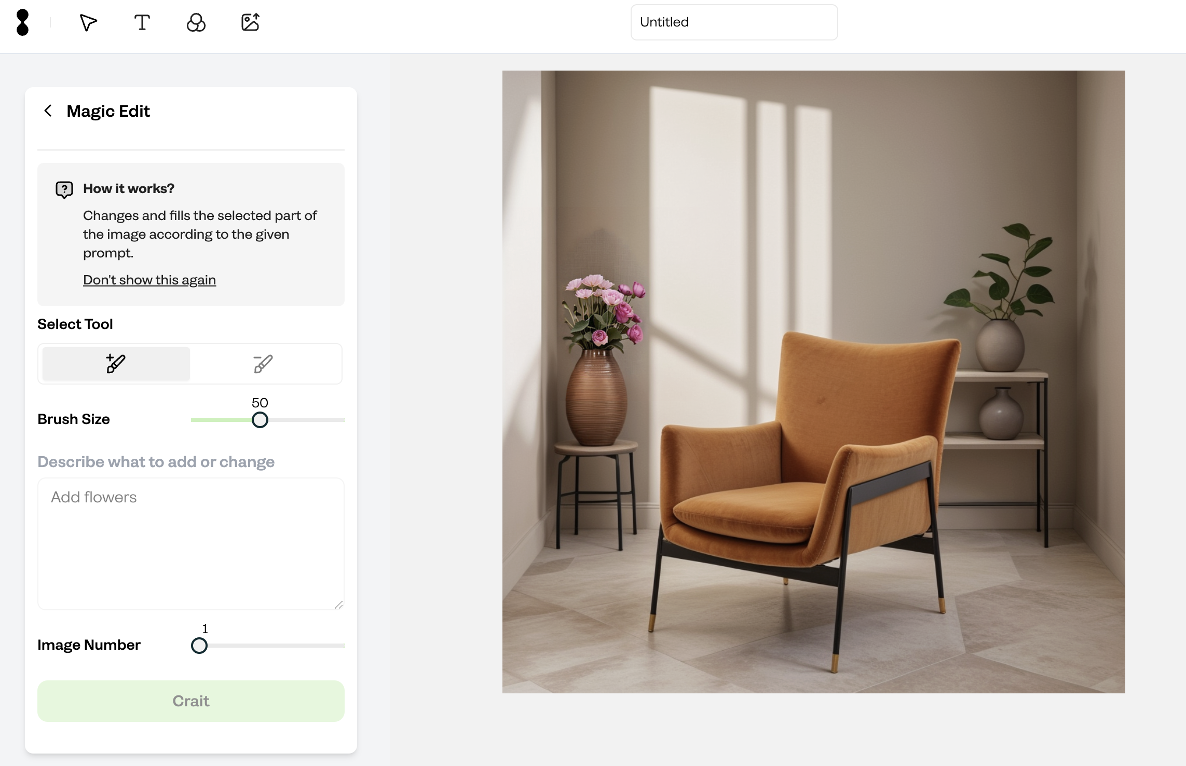1186x766 pixels.
Task: Select the Text tool
Action: pyautogui.click(x=142, y=22)
